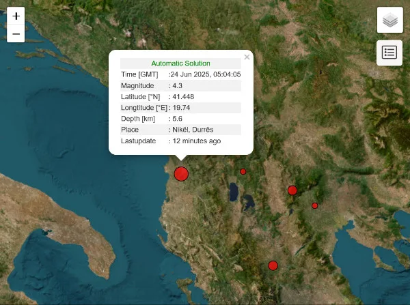
Task: Click the time value '24 Jun 2025, 05:04:05'
Action: click(206, 74)
